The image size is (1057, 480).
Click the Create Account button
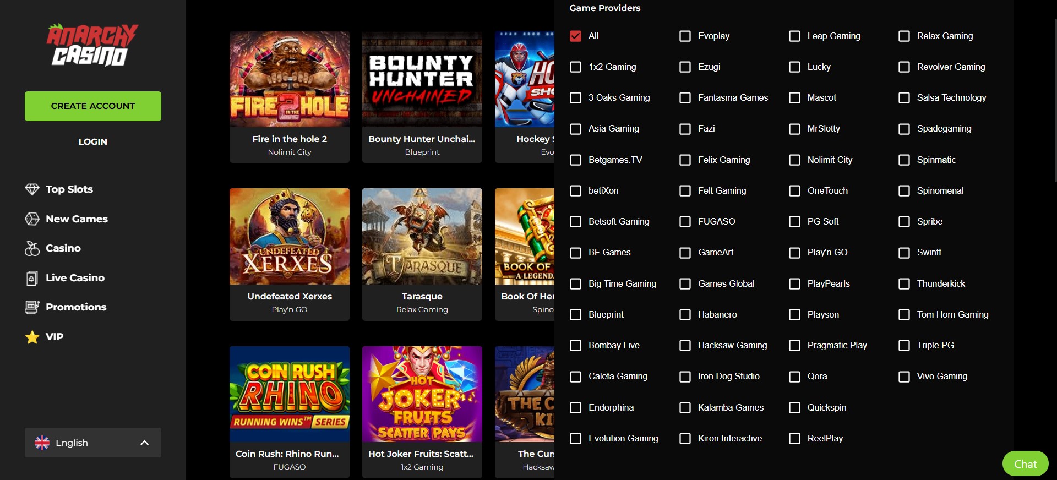[x=93, y=106]
